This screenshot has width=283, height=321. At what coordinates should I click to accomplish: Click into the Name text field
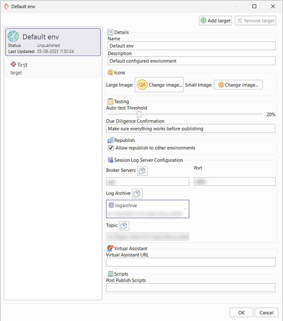[x=191, y=46]
